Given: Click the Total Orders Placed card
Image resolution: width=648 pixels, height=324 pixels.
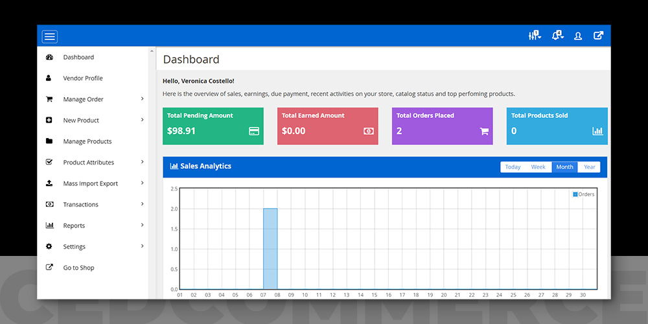Looking at the screenshot, I should [442, 126].
